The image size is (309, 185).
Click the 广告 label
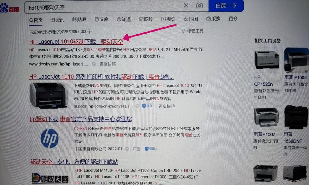tap(136, 149)
